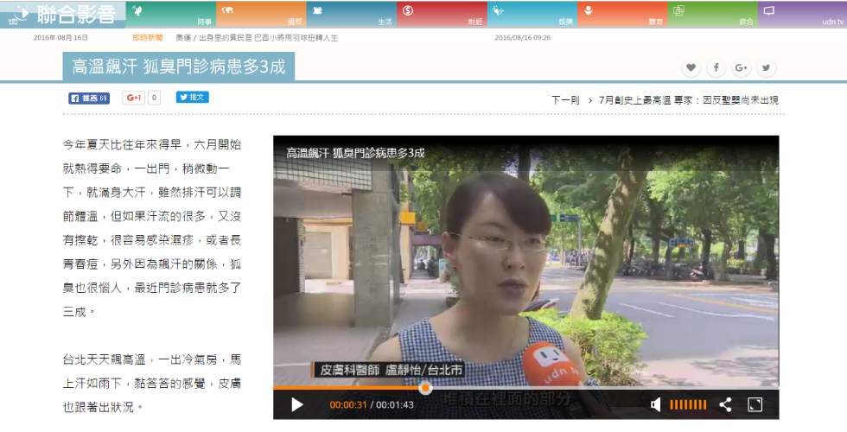
Task: Enter fullscreen video mode
Action: [755, 404]
